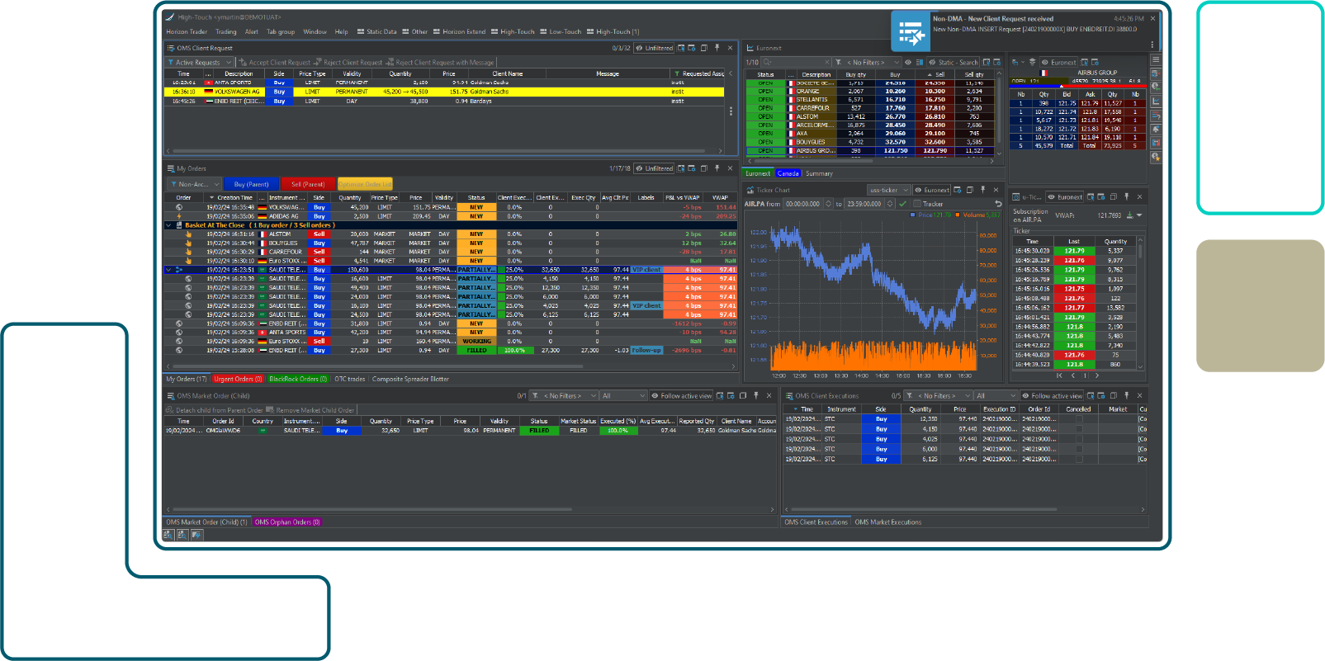
Task: Open the All dropdown in OMS Market Order
Action: (x=624, y=395)
